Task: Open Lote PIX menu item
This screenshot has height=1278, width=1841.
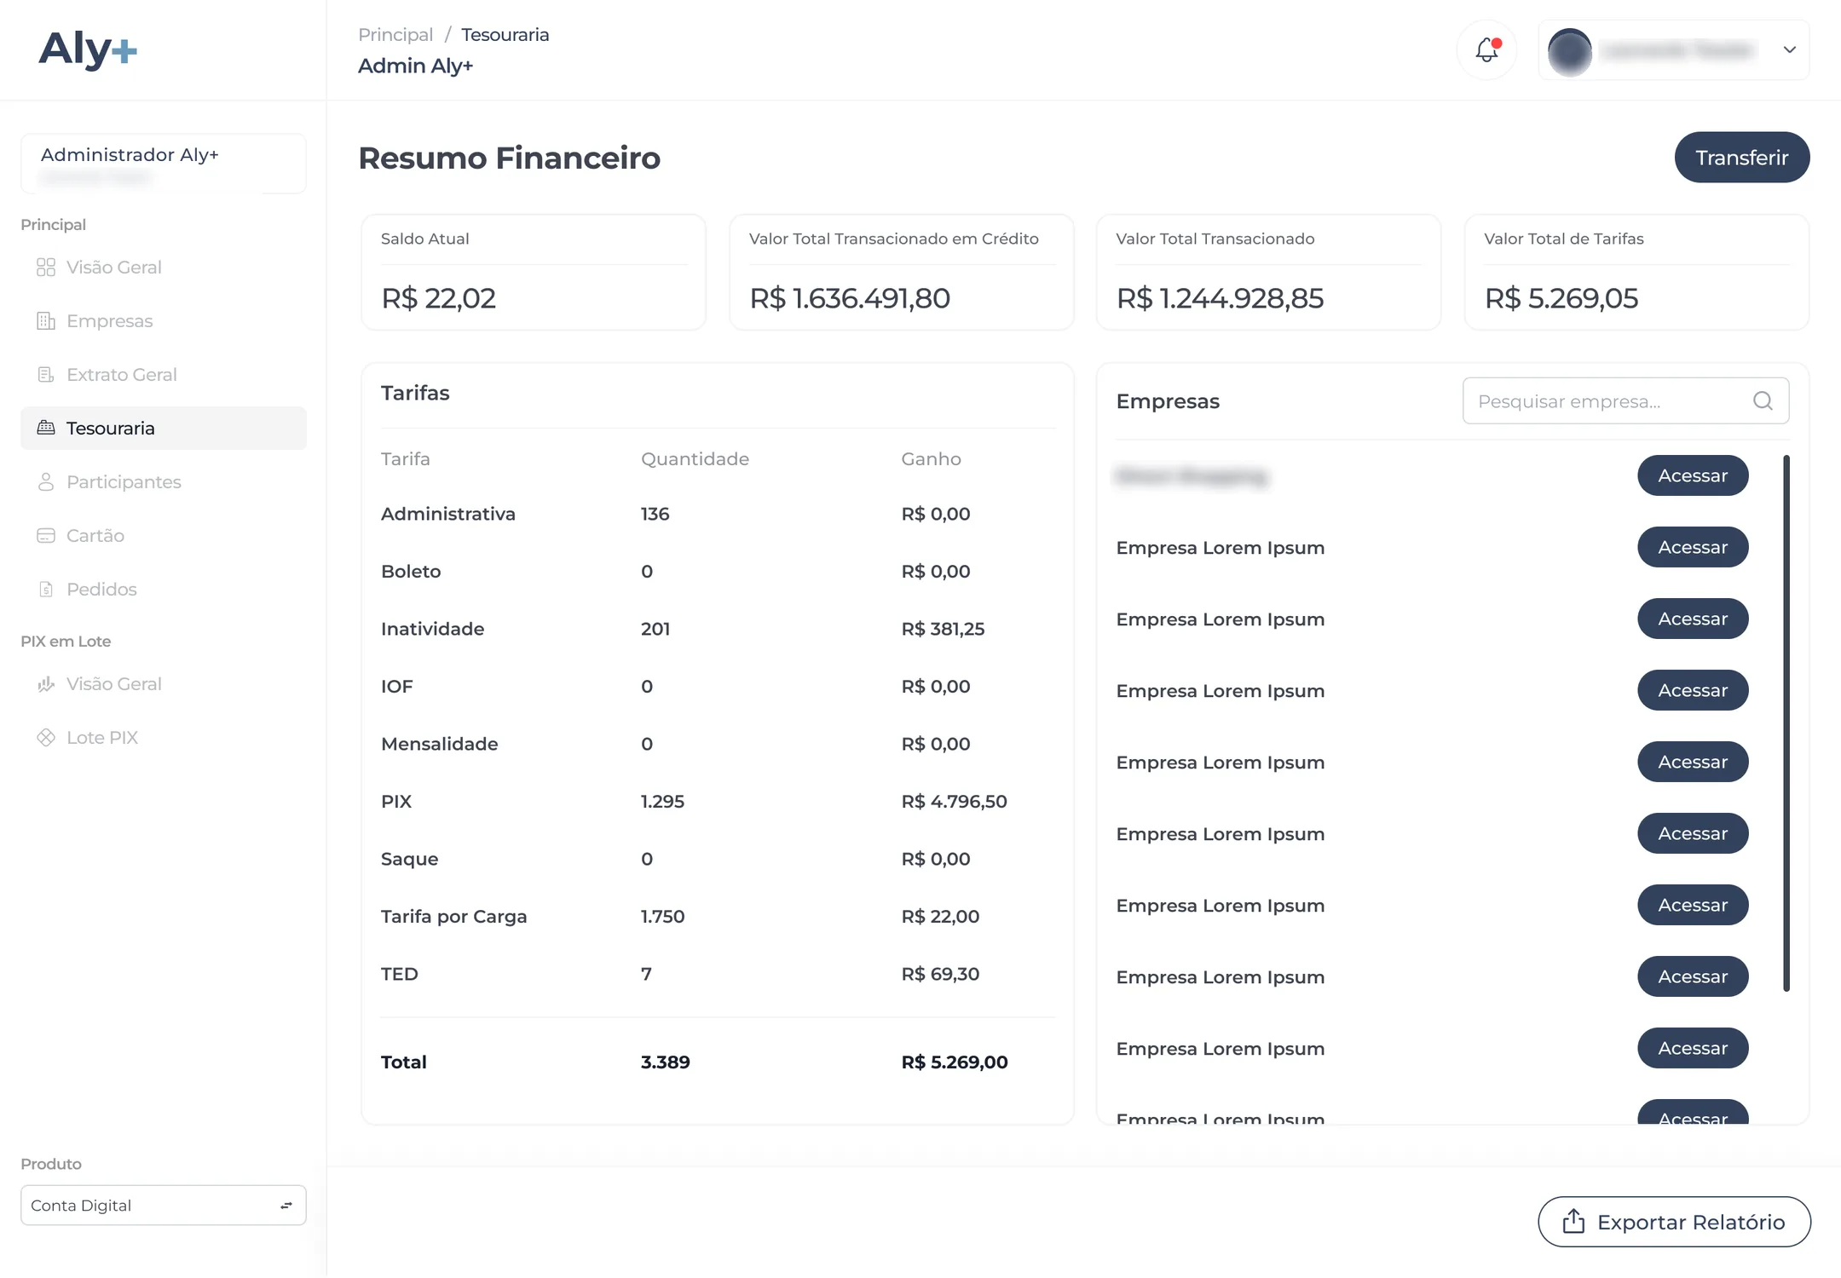Action: coord(164,738)
